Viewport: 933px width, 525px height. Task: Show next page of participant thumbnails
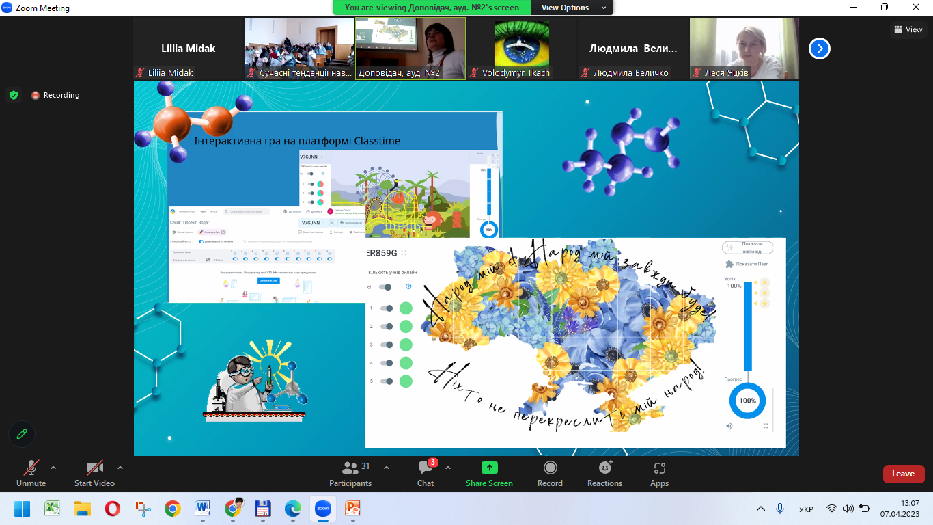point(820,49)
